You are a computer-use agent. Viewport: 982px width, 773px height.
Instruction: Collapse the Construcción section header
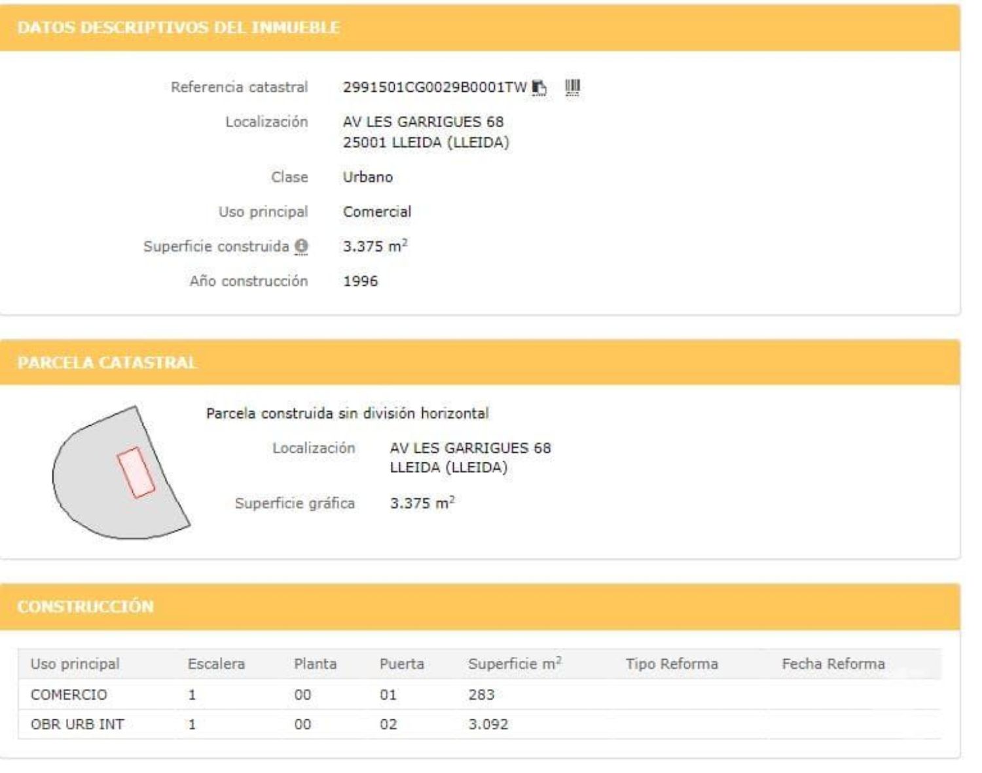pos(85,606)
